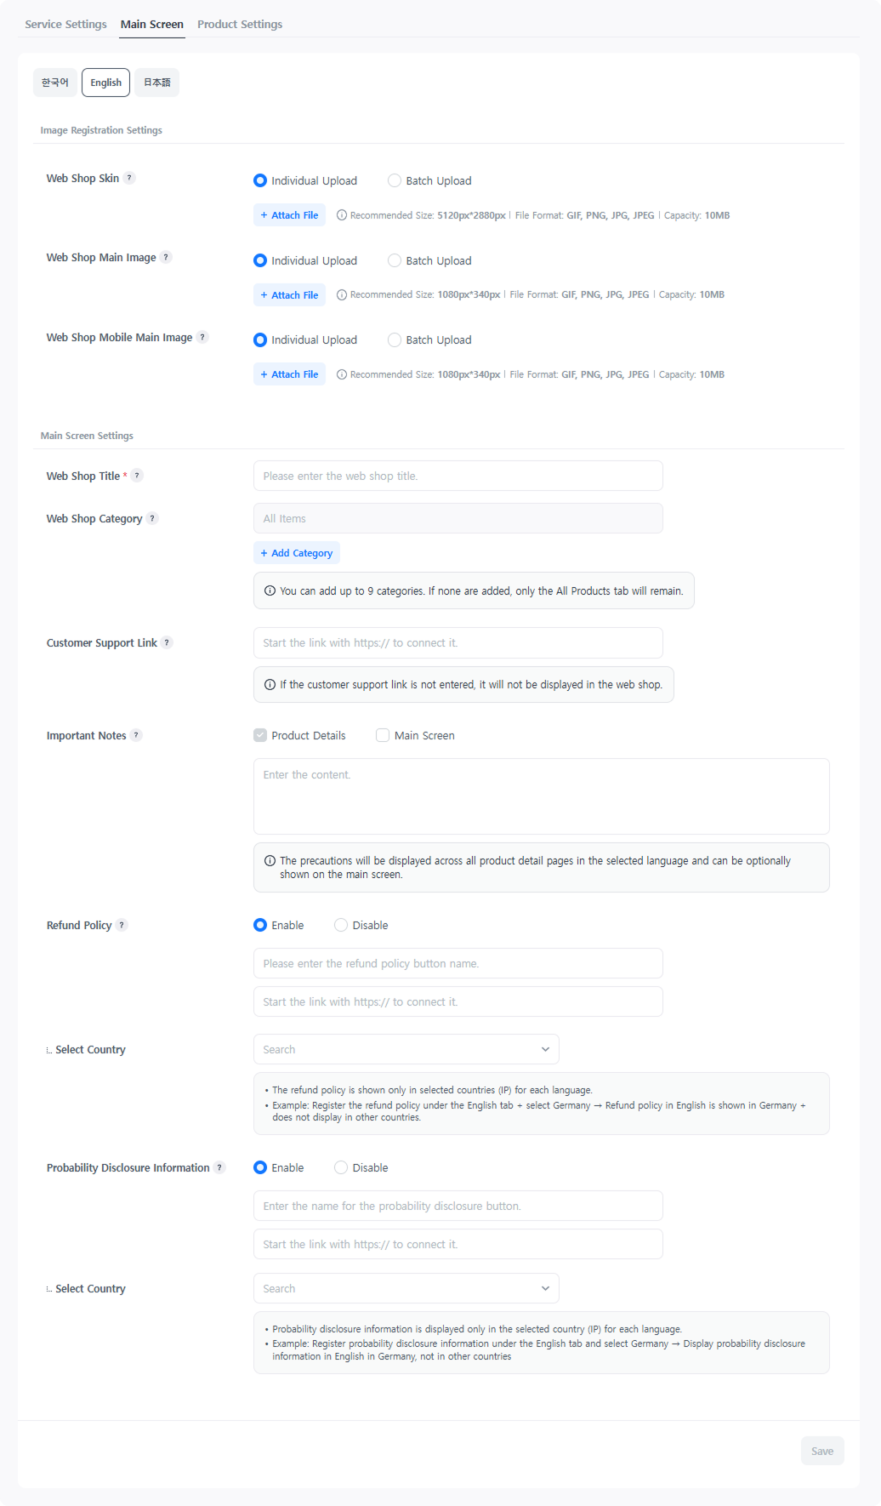Click the Web Shop Title input field
Viewport: 881px width, 1506px height.
[x=458, y=476]
